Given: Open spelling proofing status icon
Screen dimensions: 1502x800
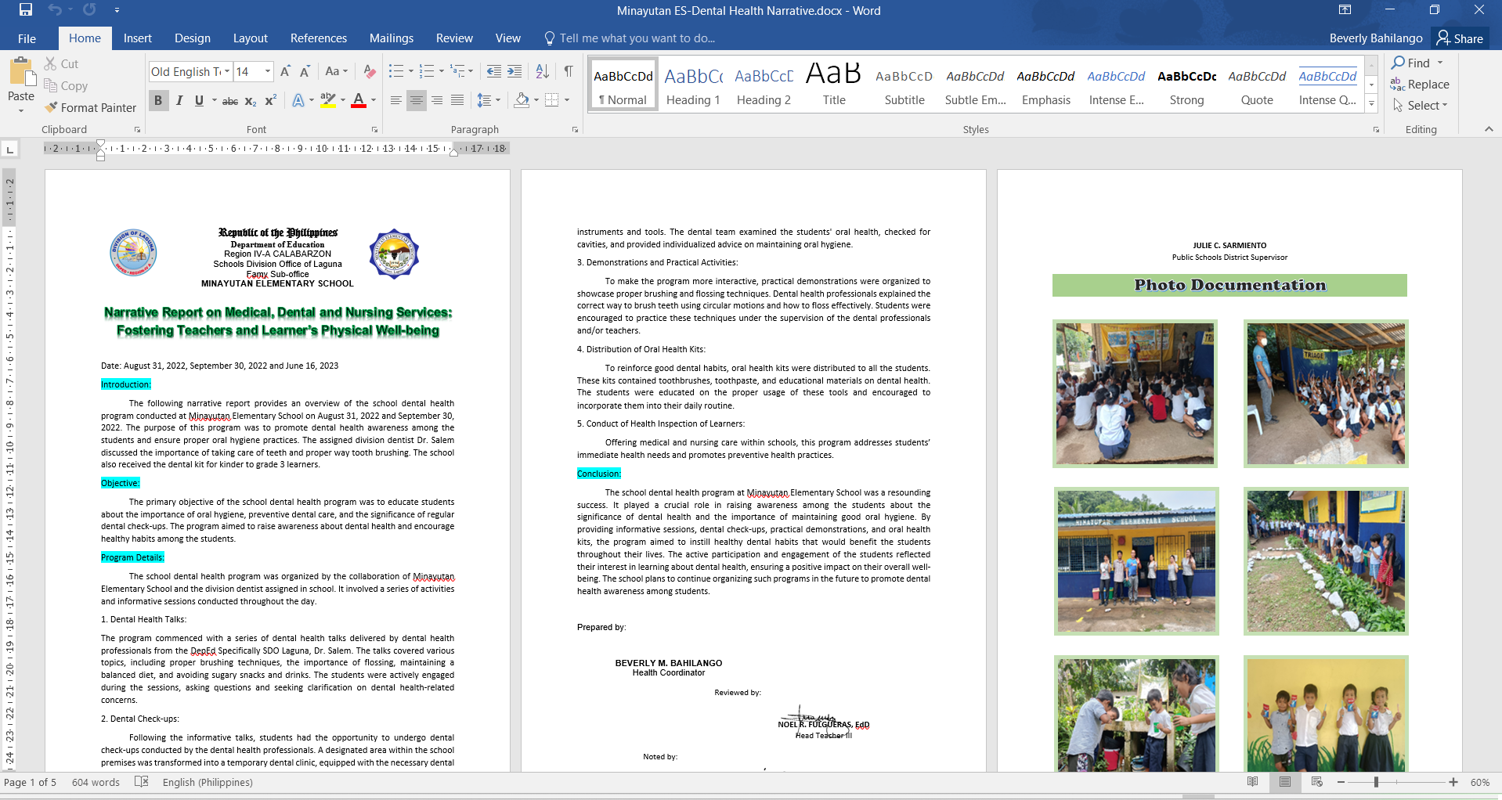Looking at the screenshot, I should pyautogui.click(x=142, y=781).
